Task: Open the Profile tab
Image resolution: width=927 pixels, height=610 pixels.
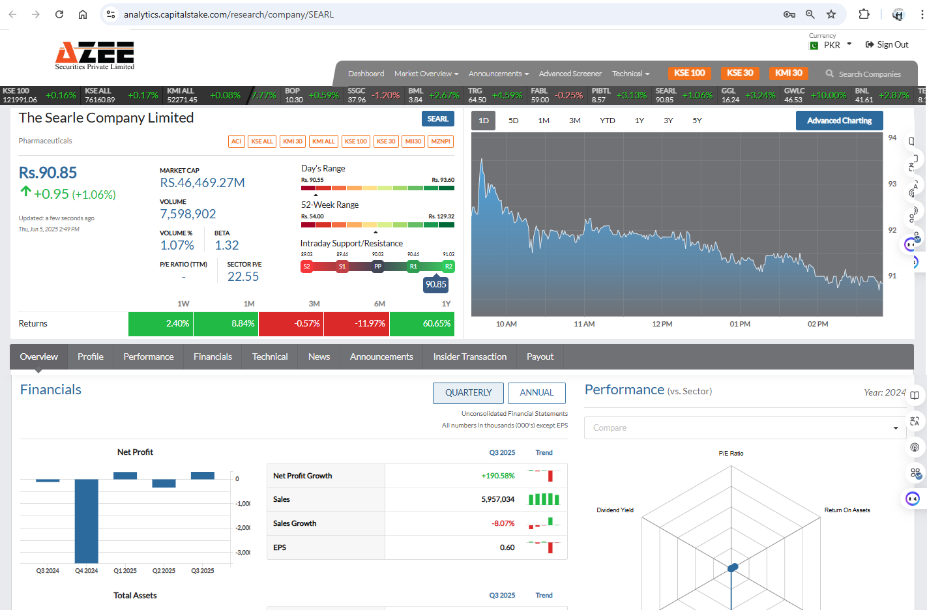Action: [91, 356]
